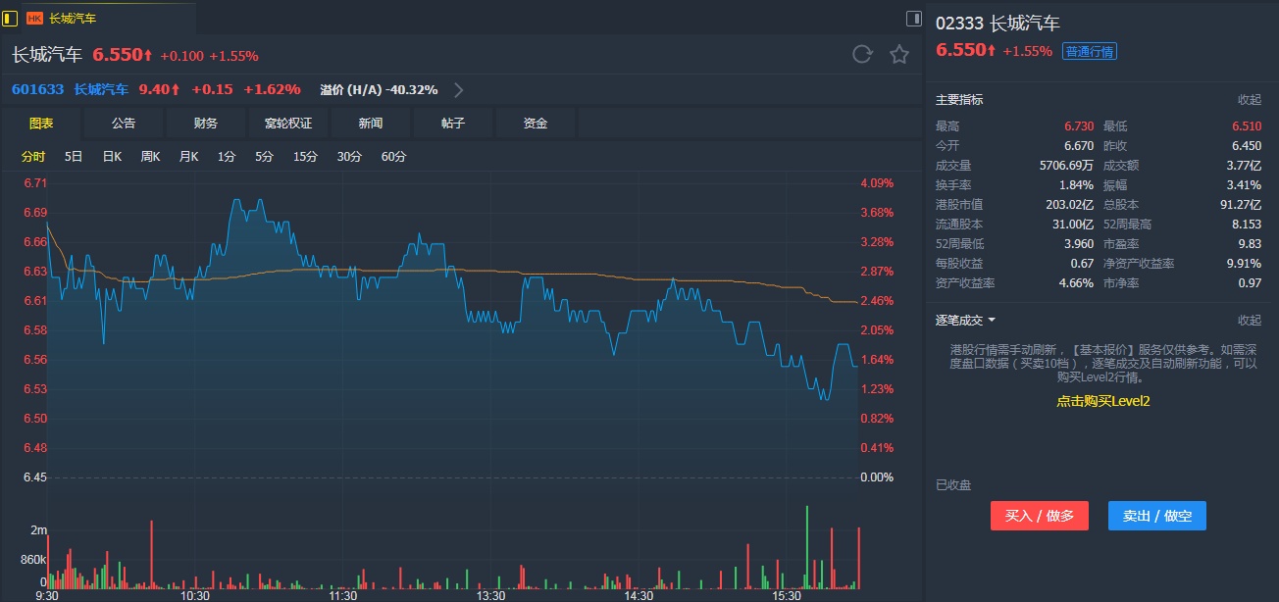This screenshot has width=1279, height=602.
Task: Expand the H/A premium arrow chevron
Action: click(458, 90)
